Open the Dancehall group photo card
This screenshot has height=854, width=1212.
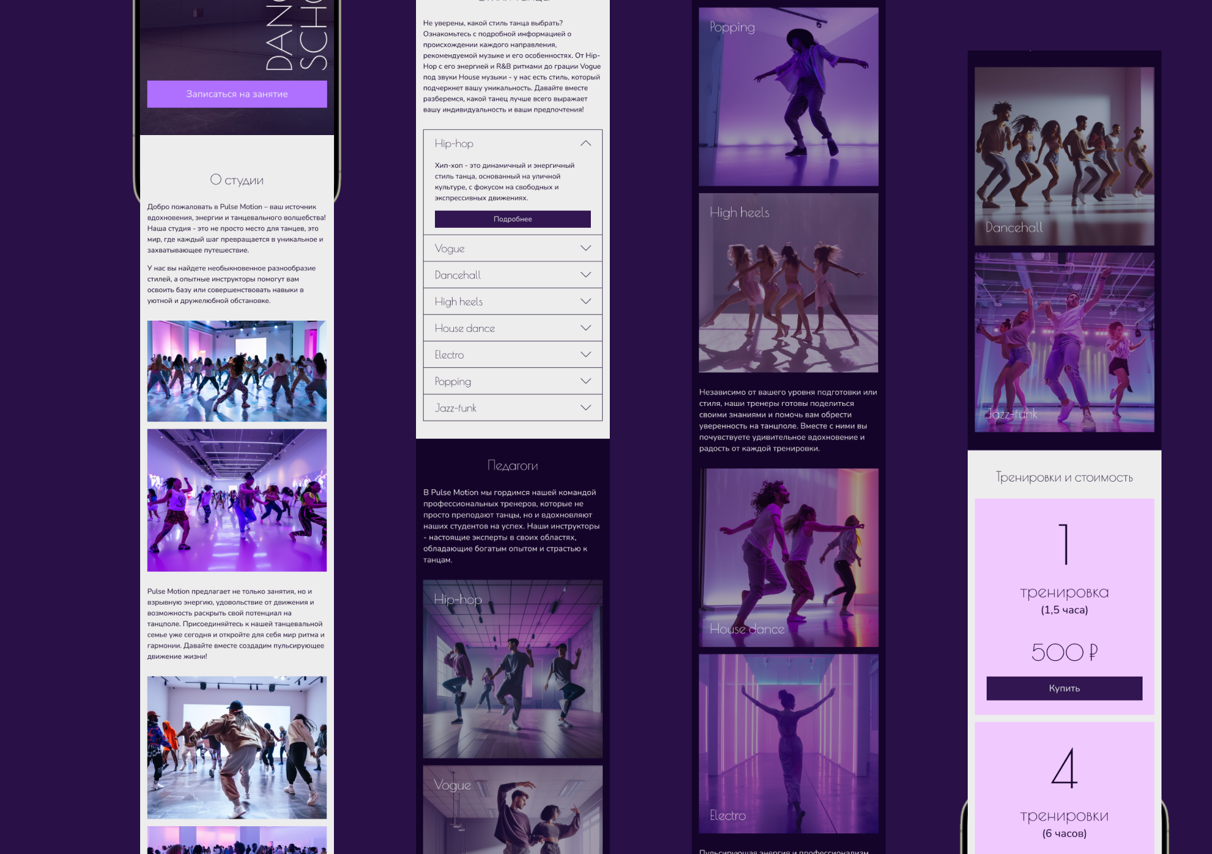tap(1064, 156)
